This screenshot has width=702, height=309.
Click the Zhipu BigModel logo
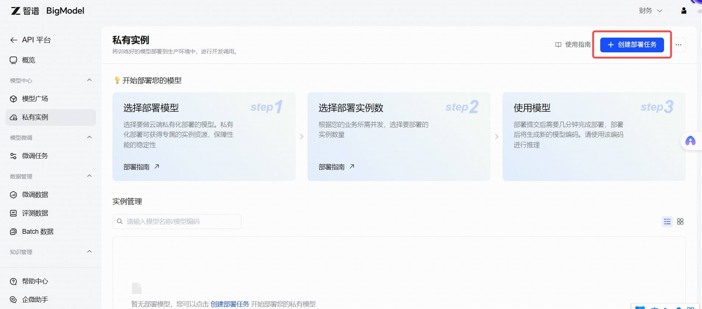point(48,11)
